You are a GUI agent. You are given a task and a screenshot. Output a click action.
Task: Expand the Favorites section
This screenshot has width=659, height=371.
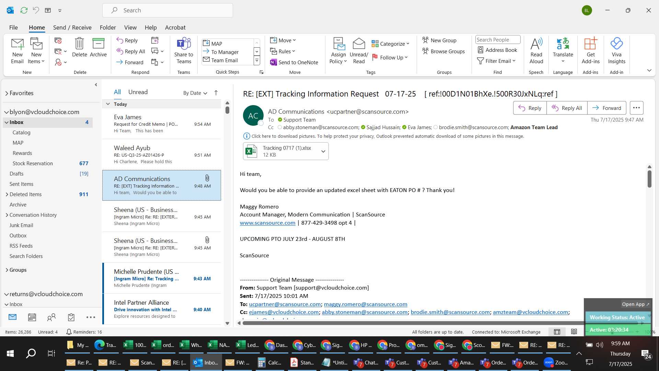click(x=7, y=93)
